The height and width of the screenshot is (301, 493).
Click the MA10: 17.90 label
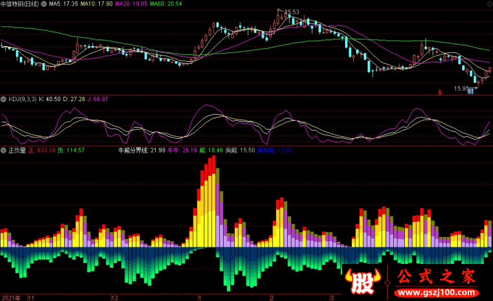click(x=97, y=4)
